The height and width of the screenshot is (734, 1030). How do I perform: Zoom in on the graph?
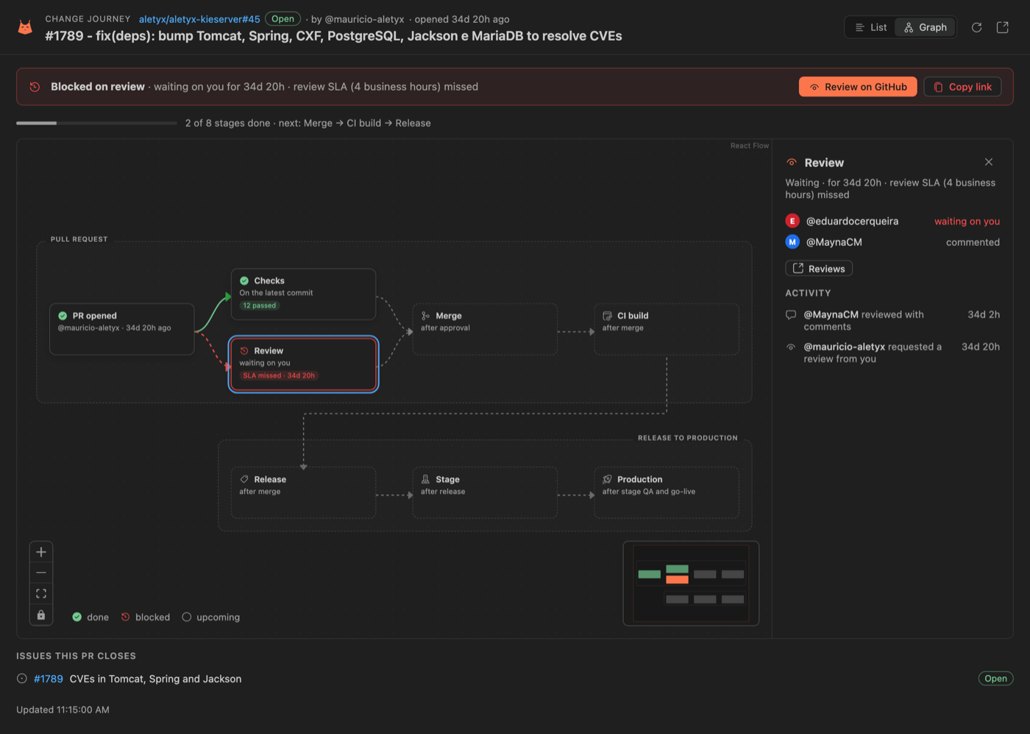click(41, 552)
